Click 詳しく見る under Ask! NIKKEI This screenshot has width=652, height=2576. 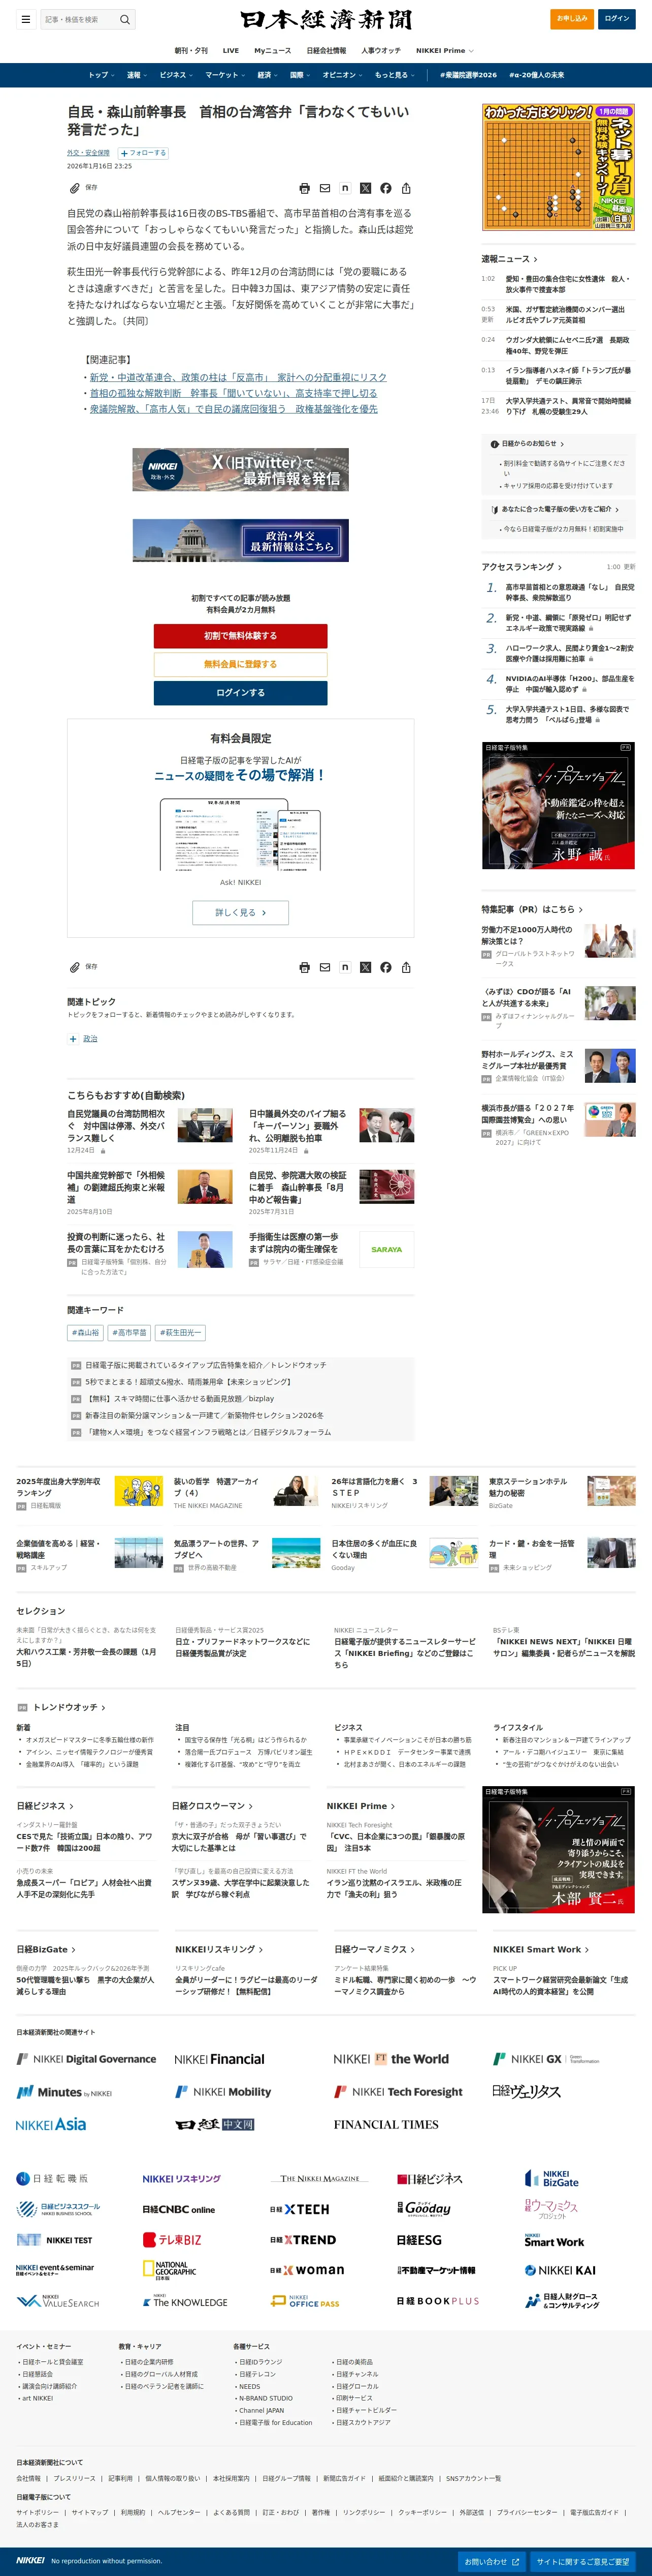(241, 912)
